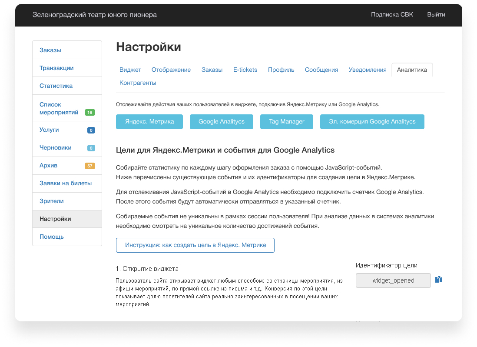The image size is (477, 347).
Task: Open Список мероприятий in the sidebar
Action: [x=67, y=108]
